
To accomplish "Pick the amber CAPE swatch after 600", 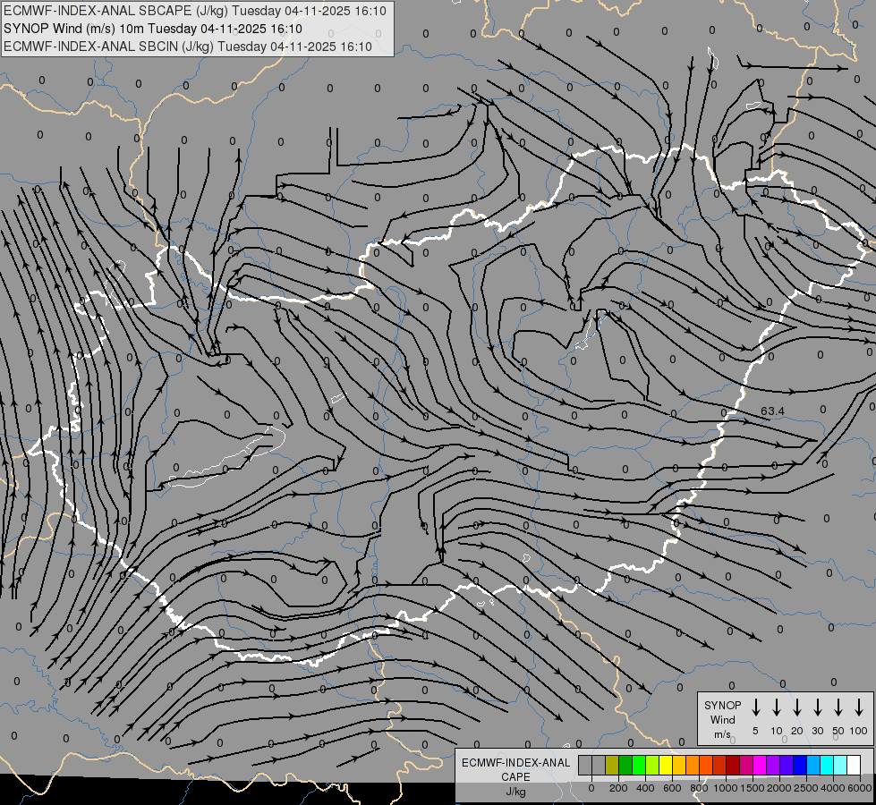I will pos(679,765).
